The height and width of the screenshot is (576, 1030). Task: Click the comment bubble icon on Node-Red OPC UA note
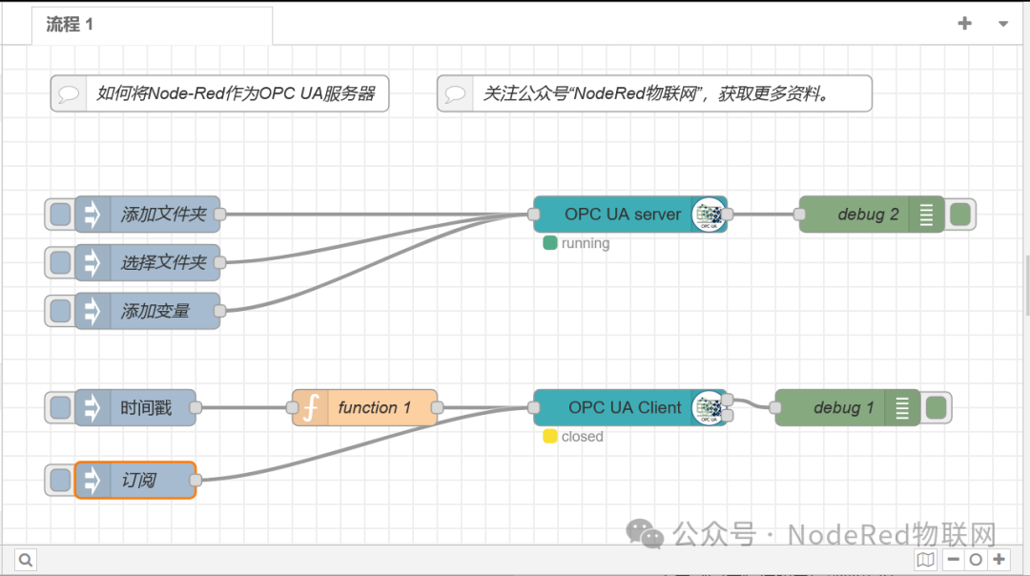[69, 93]
